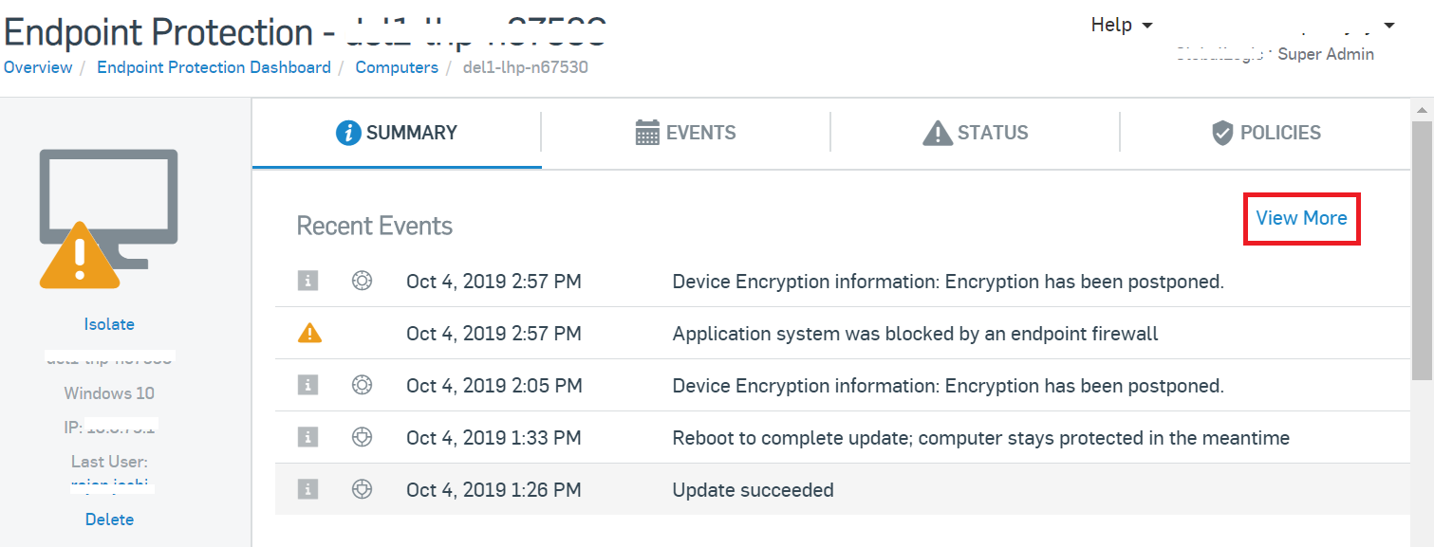Select the Summary tab
The width and height of the screenshot is (1434, 547).
coord(397,133)
